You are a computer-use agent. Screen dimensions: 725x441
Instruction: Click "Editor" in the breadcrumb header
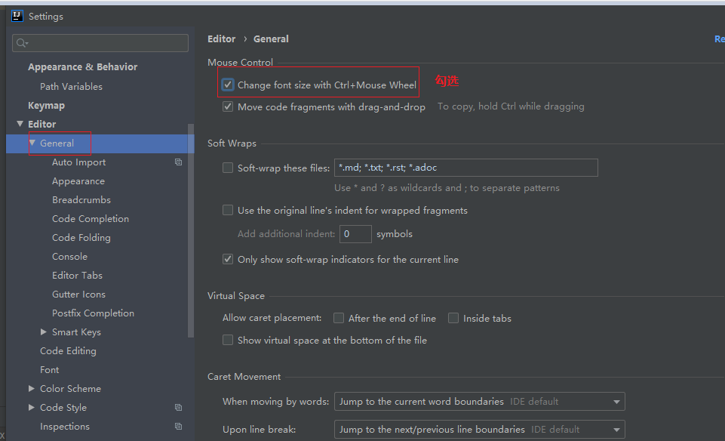(x=221, y=39)
